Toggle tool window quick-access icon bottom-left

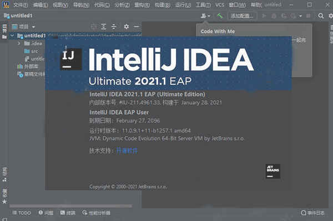click(x=4, y=219)
